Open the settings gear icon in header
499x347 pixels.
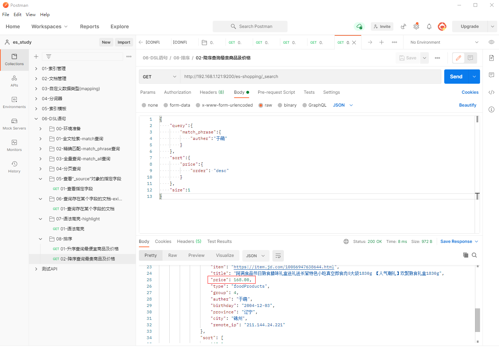[416, 26]
